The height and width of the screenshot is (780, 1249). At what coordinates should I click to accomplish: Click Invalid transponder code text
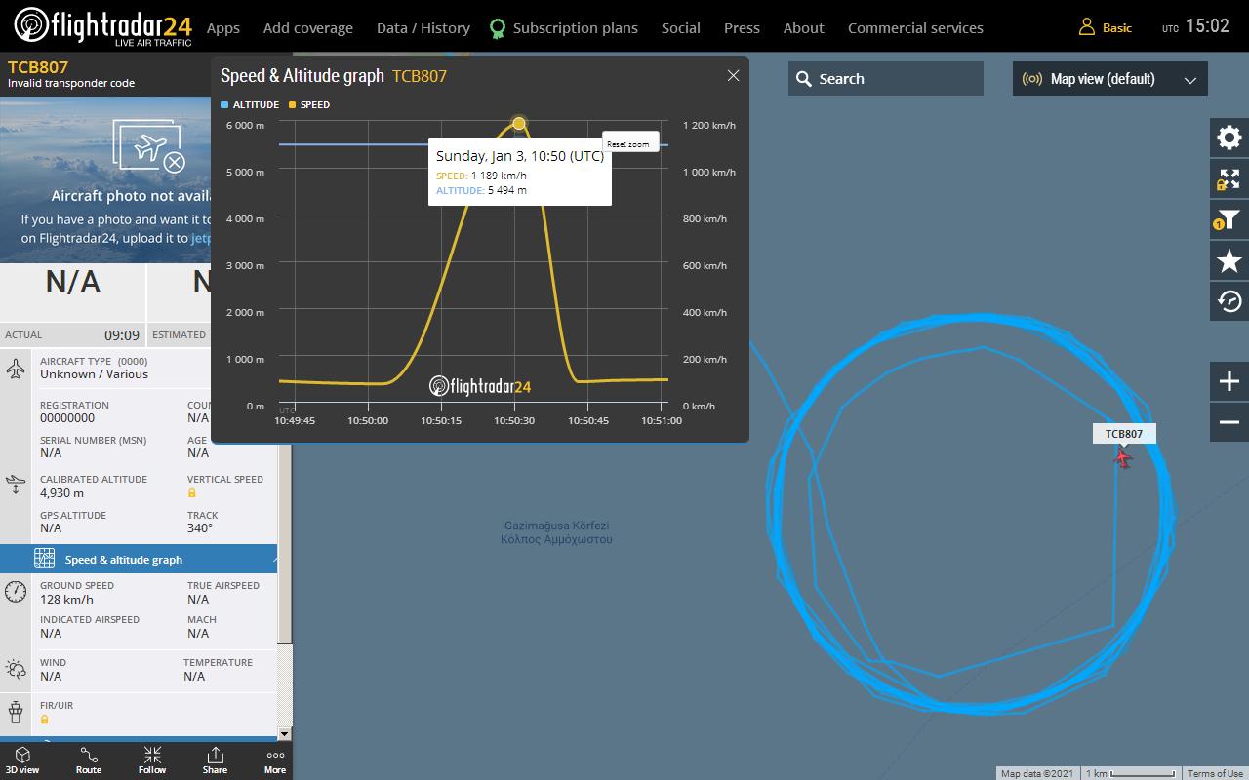tap(71, 83)
